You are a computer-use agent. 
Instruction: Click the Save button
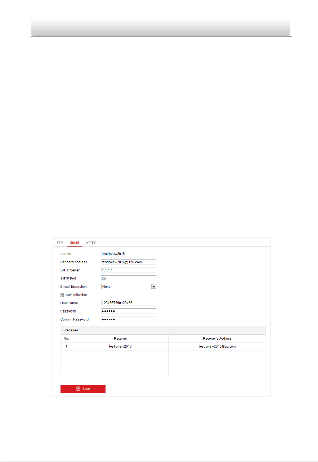83,389
